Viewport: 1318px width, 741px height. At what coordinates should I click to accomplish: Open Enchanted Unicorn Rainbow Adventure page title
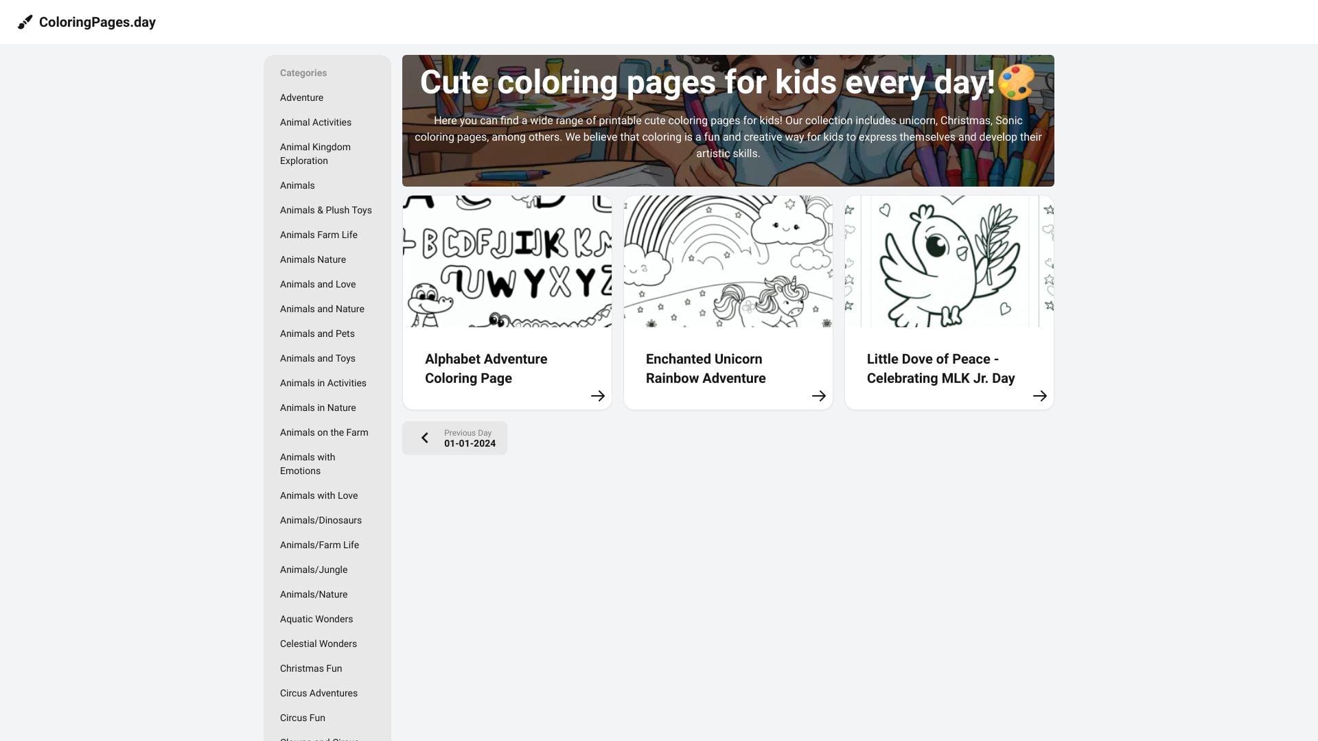point(704,368)
